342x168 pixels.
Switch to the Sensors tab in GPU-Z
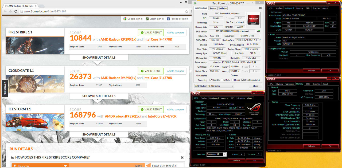click(x=213, y=8)
